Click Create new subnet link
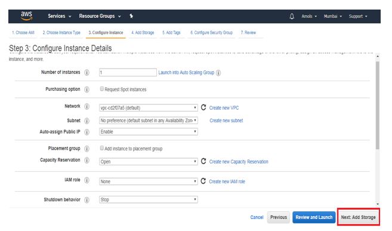The image size is (392, 231). [226, 121]
